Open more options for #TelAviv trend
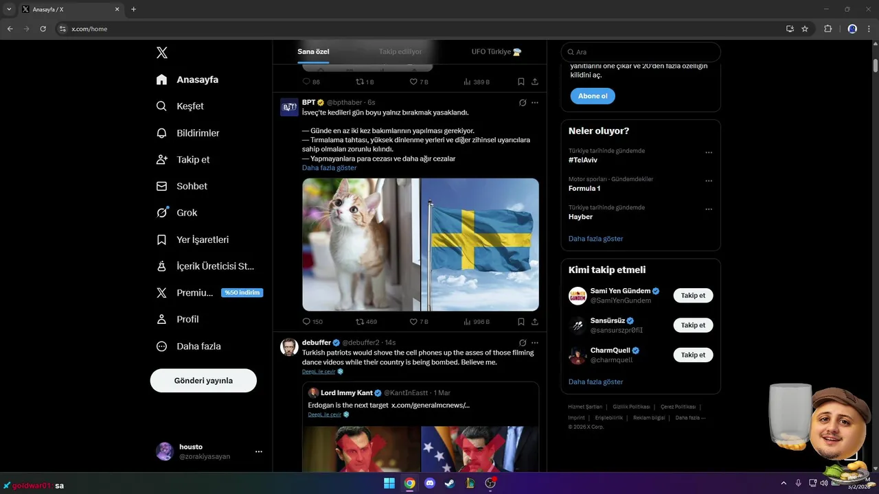879x494 pixels. point(709,153)
